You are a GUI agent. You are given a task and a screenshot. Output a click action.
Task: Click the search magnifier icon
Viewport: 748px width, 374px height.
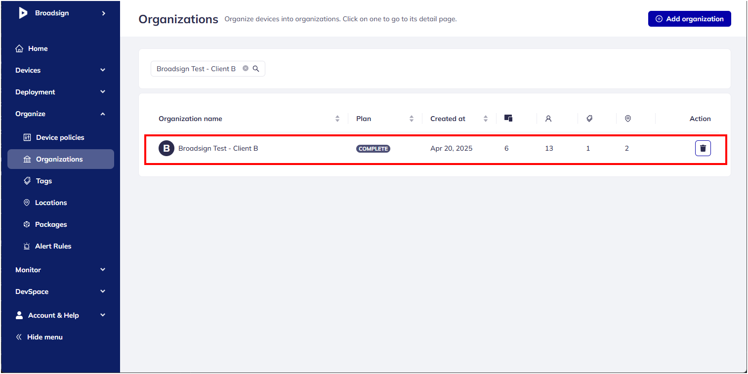pos(256,69)
